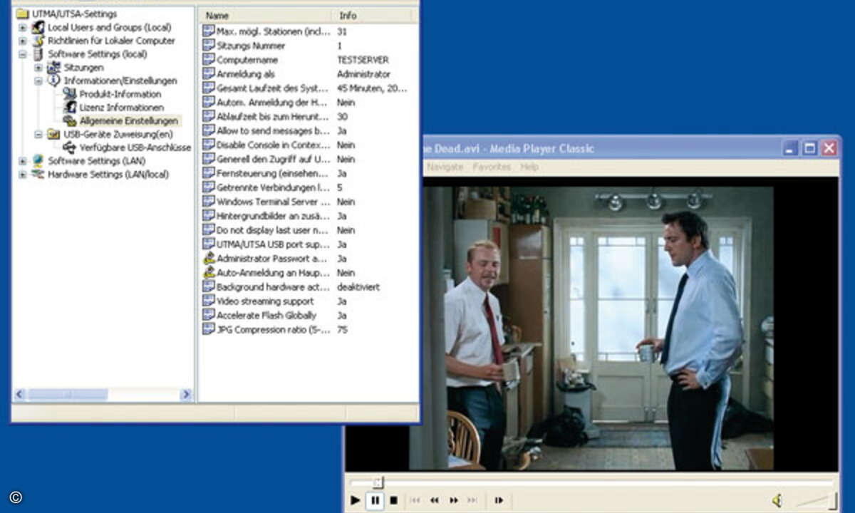
Task: Fast forward with the double-right arrows
Action: click(x=454, y=501)
